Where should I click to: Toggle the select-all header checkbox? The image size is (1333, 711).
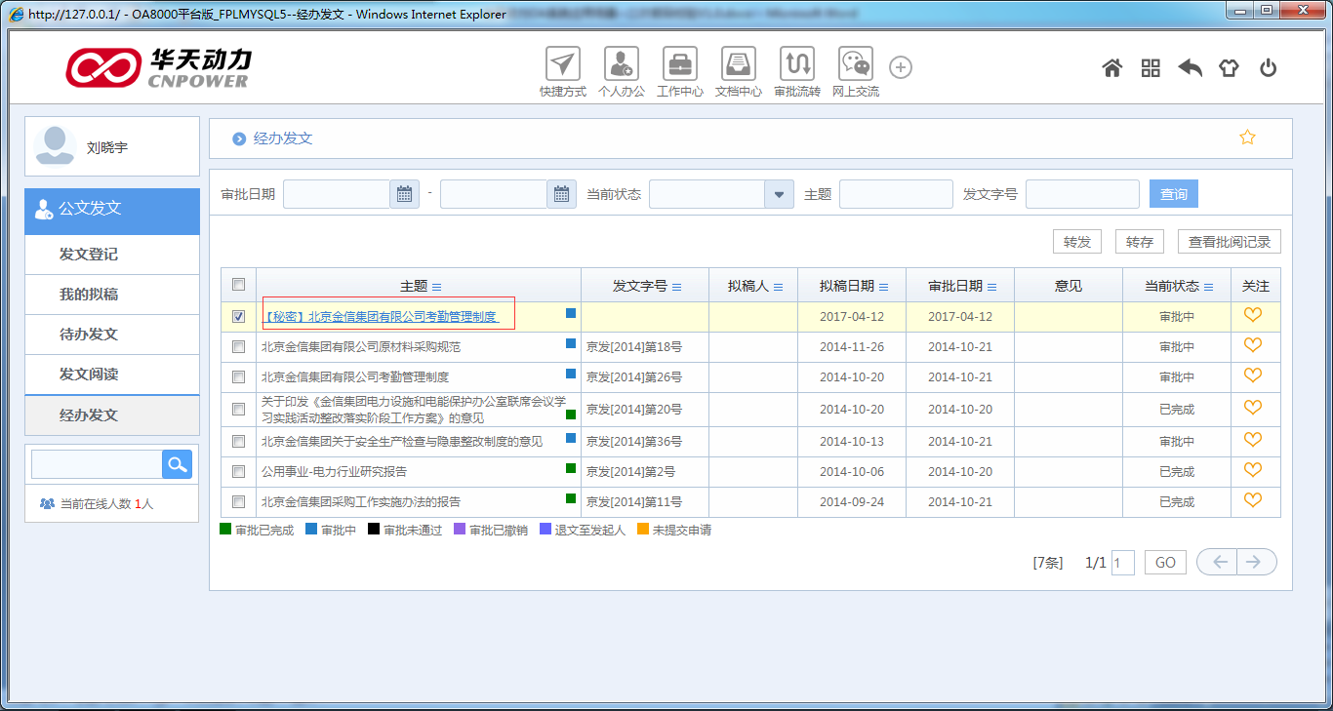click(239, 285)
